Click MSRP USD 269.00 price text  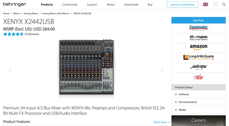[x=29, y=29]
